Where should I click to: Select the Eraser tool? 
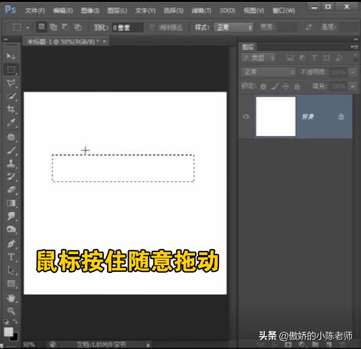(x=11, y=190)
